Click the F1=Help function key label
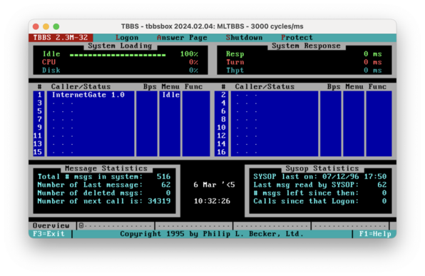The image size is (425, 276). (x=375, y=234)
